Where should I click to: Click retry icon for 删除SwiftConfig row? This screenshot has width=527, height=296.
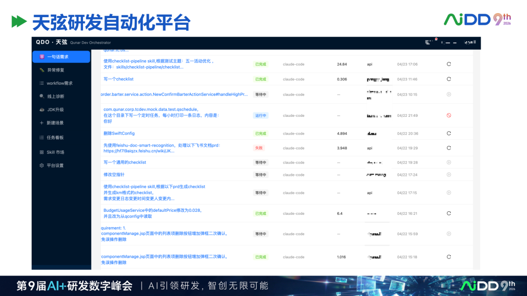click(449, 133)
